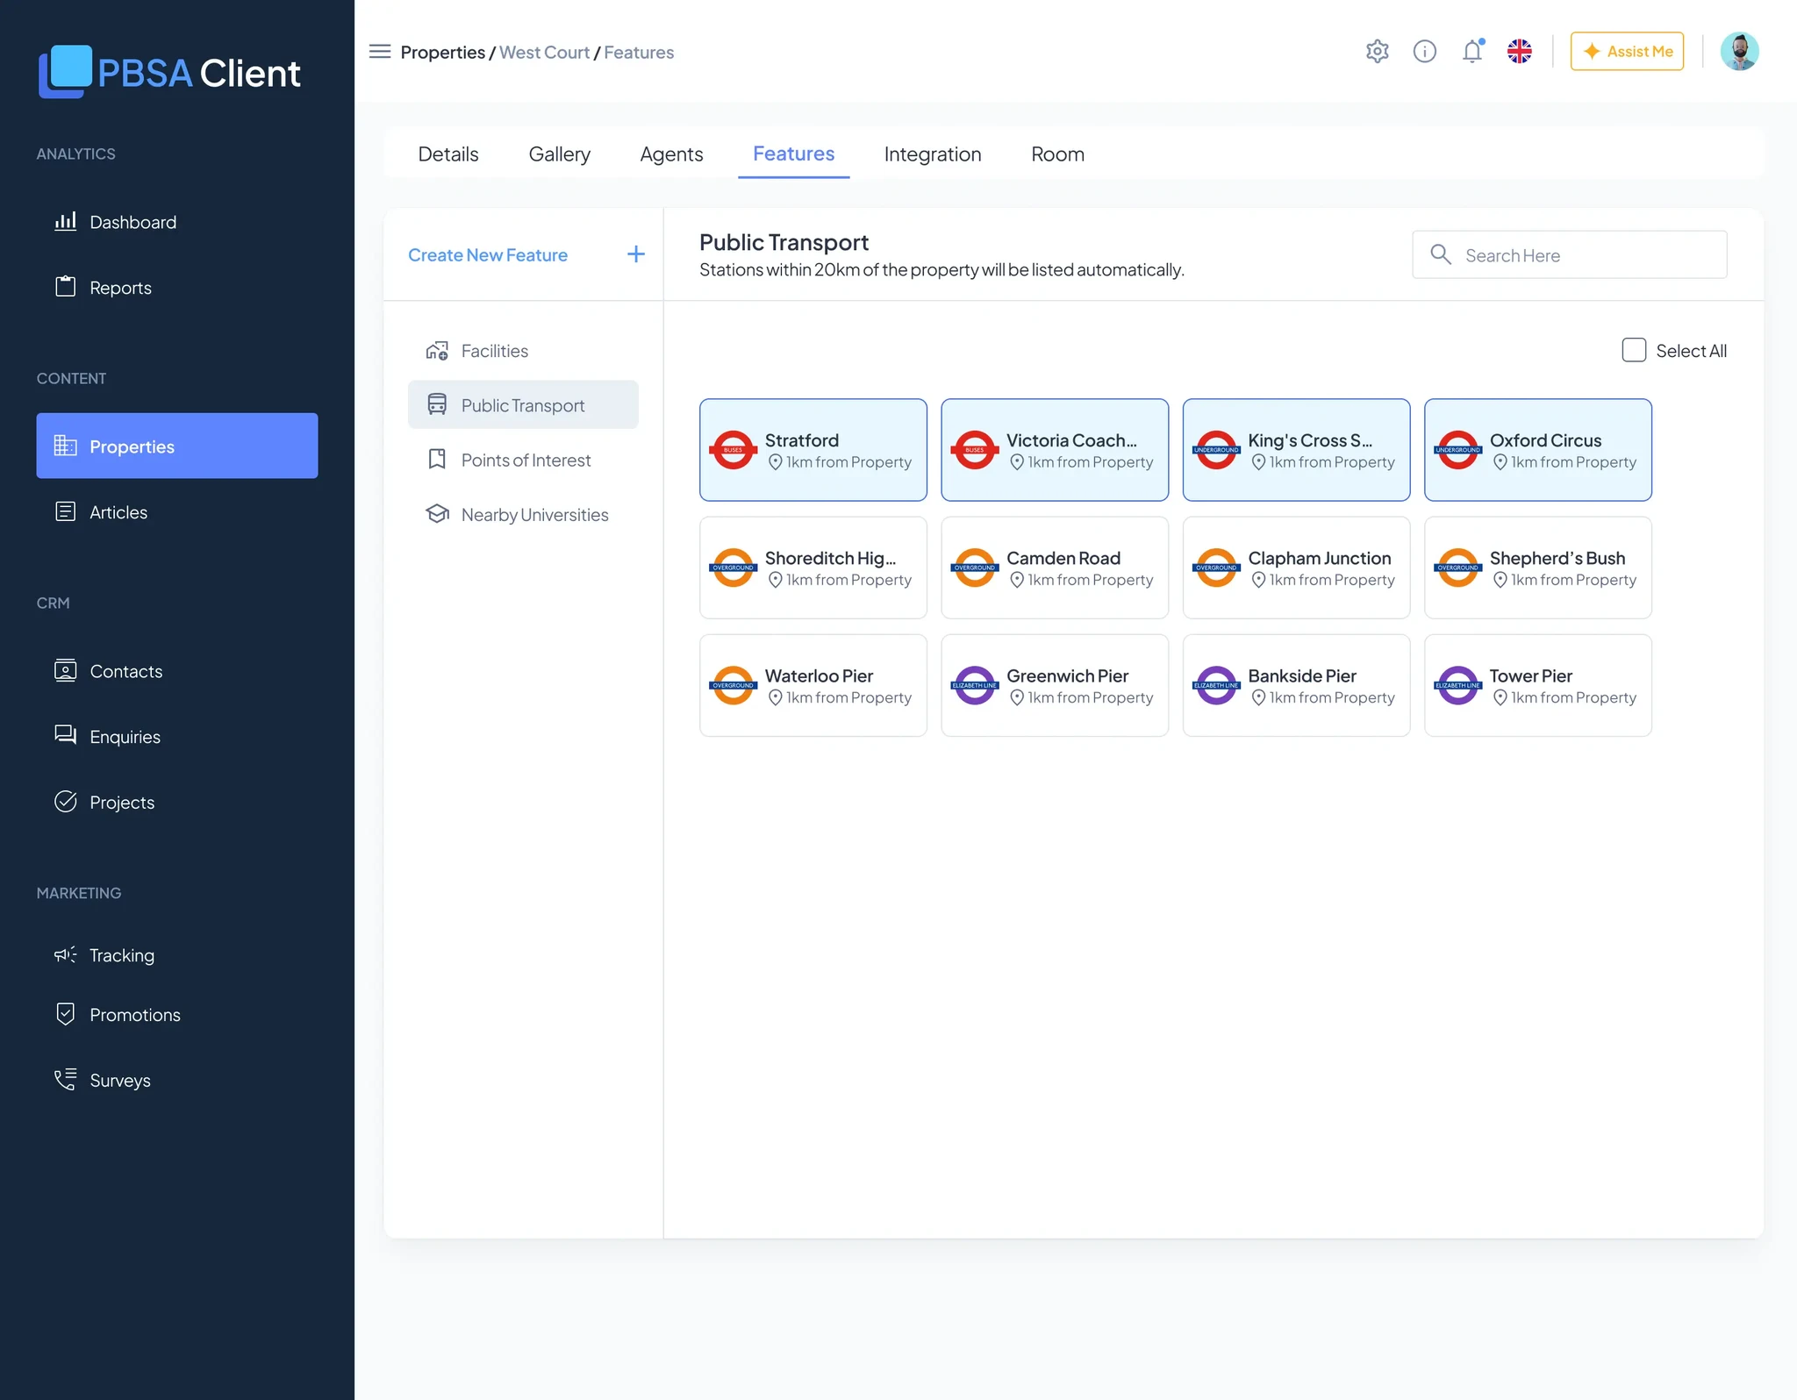Click the Facilities house icon
The height and width of the screenshot is (1400, 1797).
[x=437, y=351]
